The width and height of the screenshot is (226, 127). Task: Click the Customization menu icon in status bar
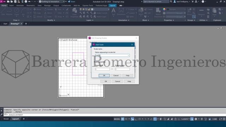pyautogui.click(x=224, y=119)
